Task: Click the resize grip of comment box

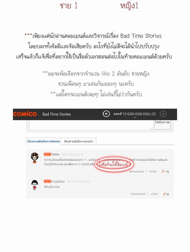Action: [151, 128]
